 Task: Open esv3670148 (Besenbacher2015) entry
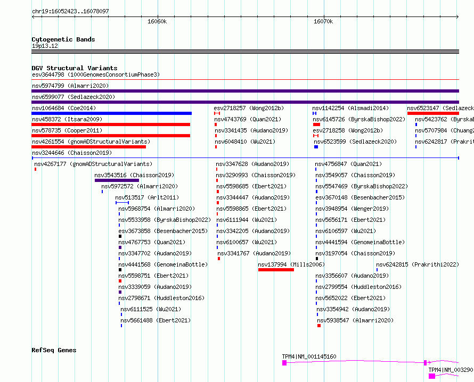(360, 197)
